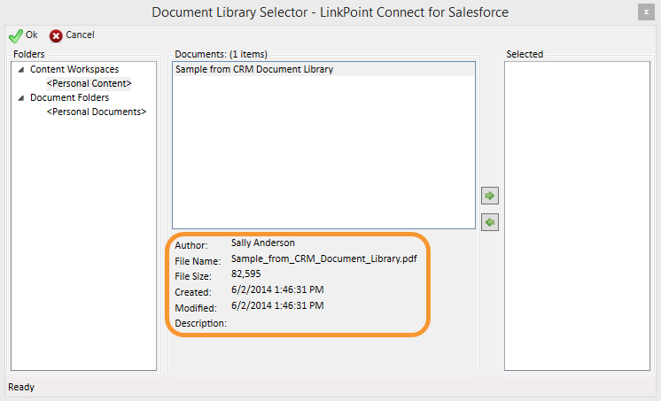The image size is (661, 401).
Task: Click inside the empty Selected list
Action: pos(577,216)
